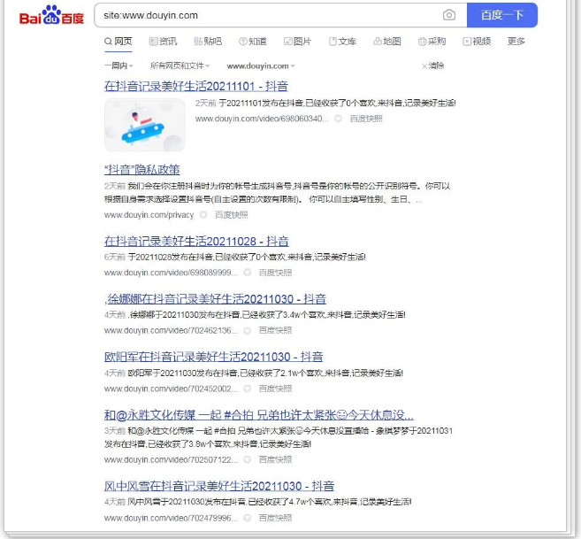Expand the 一周内 time filter dropdown

tap(118, 65)
